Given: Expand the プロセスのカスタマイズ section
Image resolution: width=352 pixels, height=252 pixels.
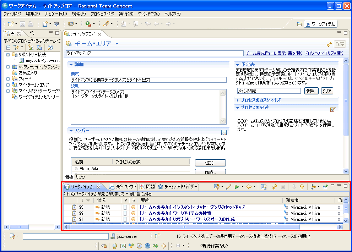Looking at the screenshot, I should click(238, 100).
